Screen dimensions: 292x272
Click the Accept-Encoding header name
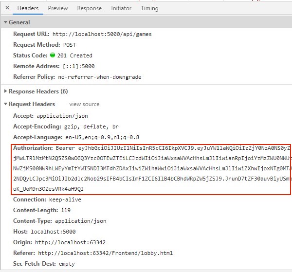[37, 127]
